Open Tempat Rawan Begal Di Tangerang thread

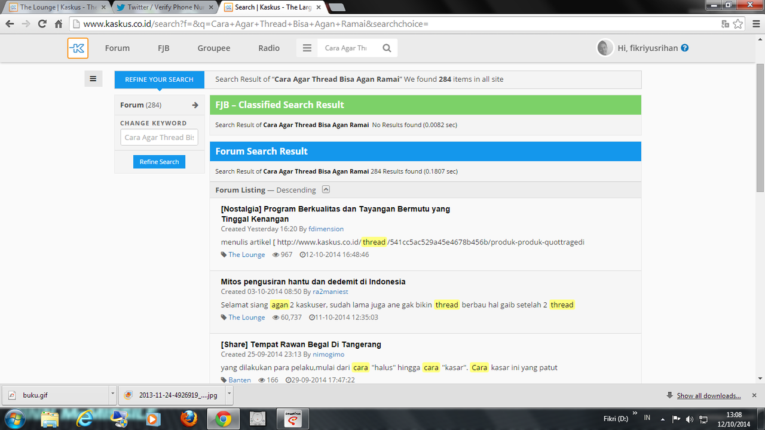(301, 345)
